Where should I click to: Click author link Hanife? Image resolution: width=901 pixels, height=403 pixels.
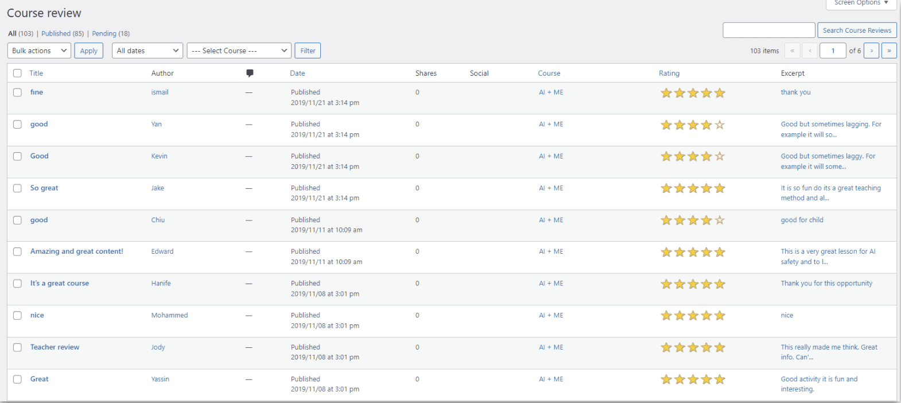pos(161,283)
